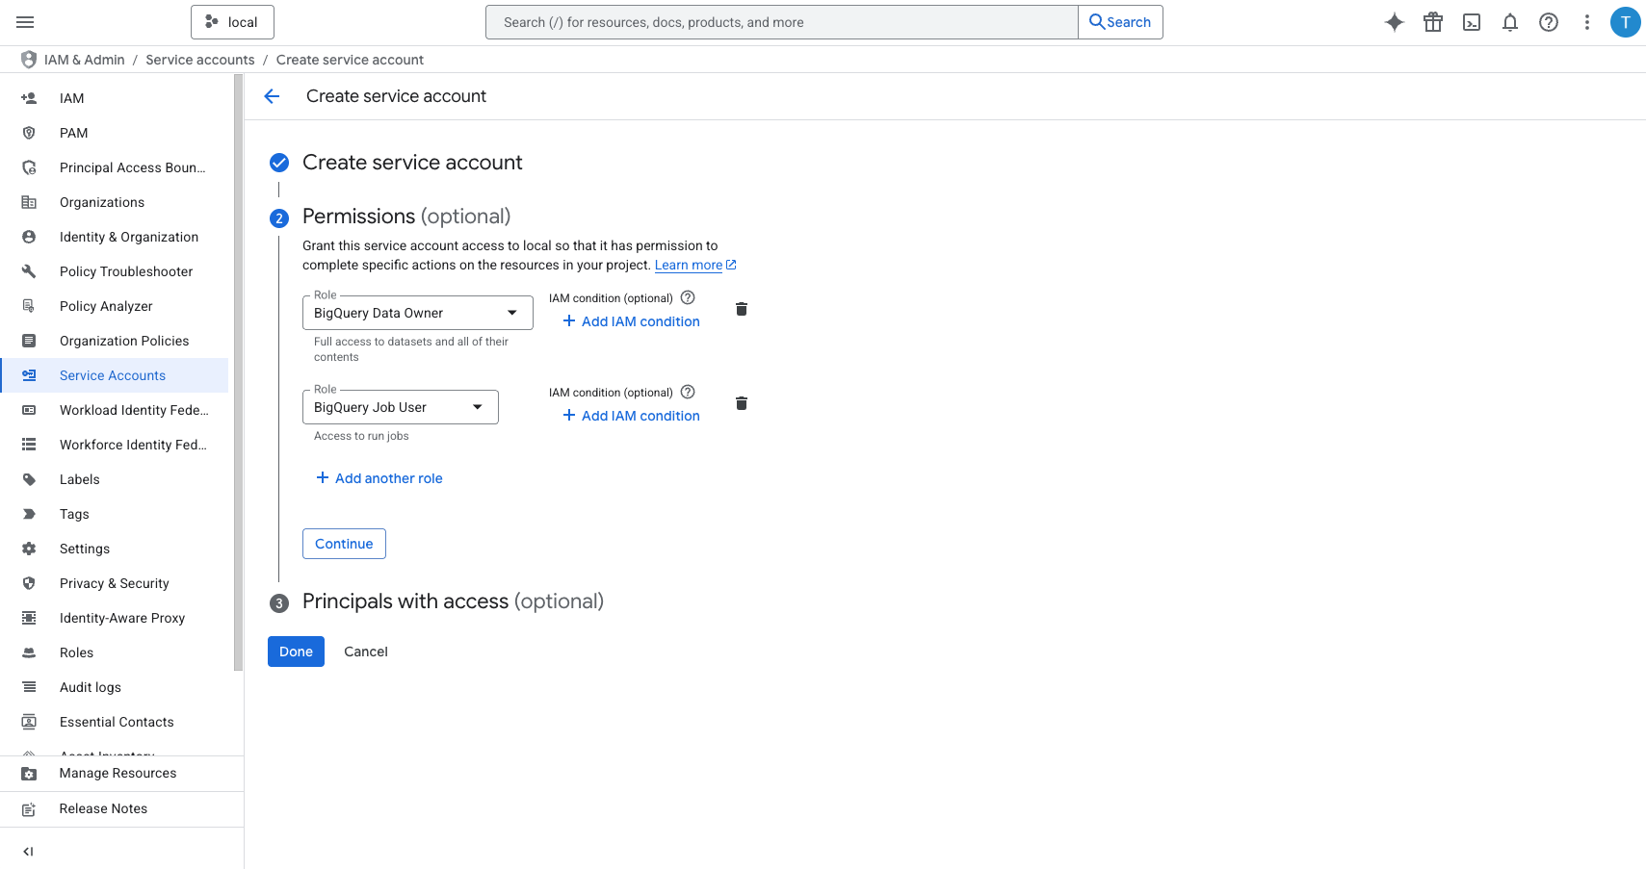This screenshot has height=869, width=1646.
Task: Click the Roles hat icon
Action: 29,652
